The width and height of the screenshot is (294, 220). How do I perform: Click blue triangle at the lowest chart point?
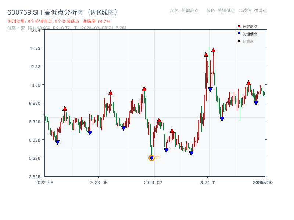(151, 158)
